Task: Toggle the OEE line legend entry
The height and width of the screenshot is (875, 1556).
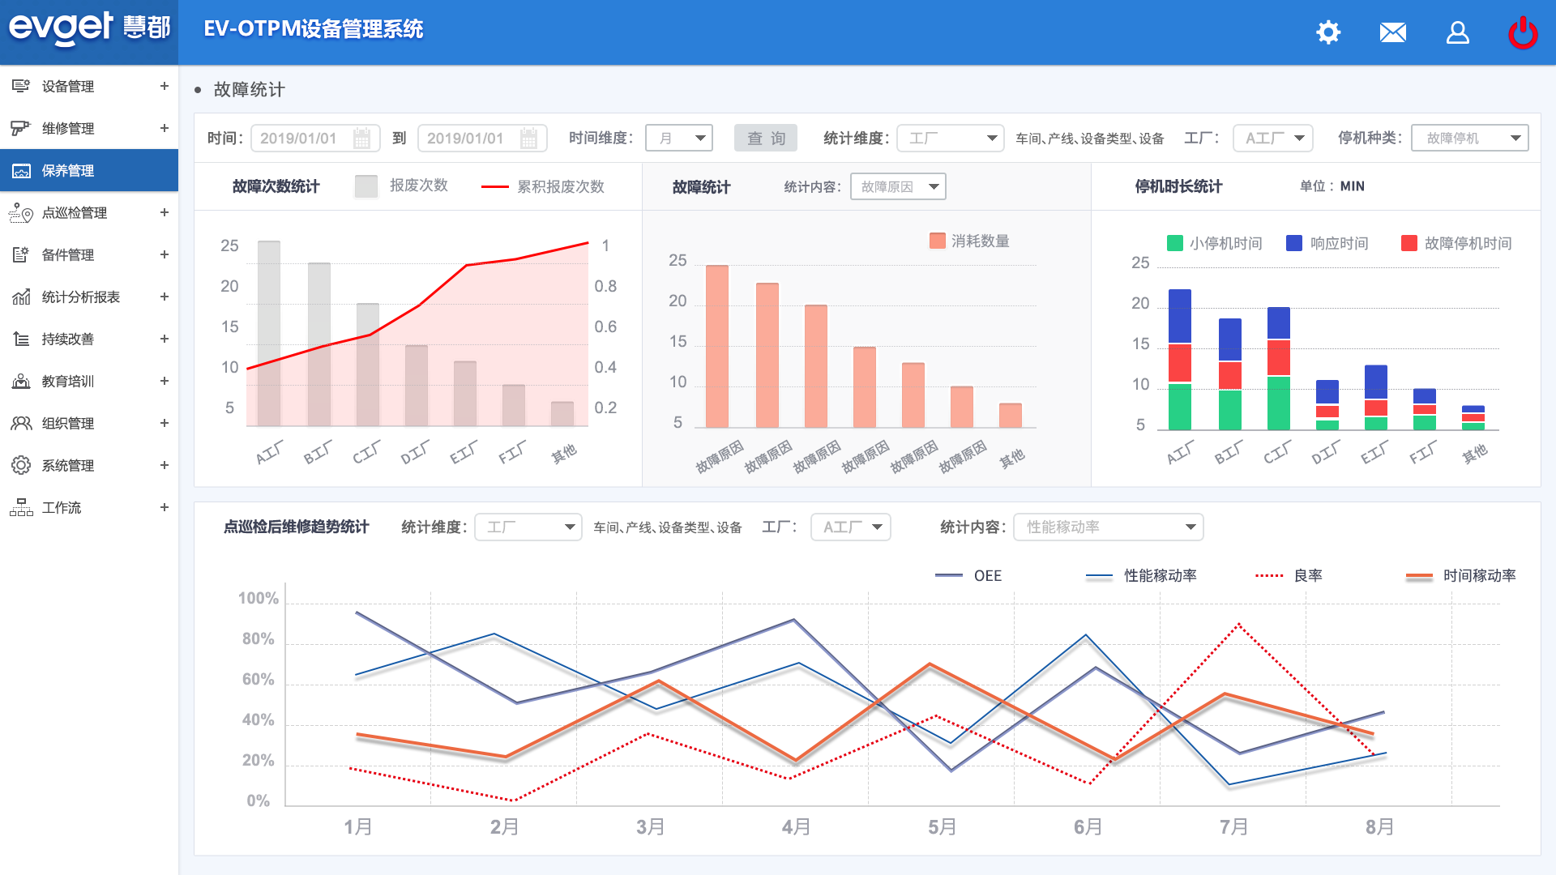Action: 949,576
